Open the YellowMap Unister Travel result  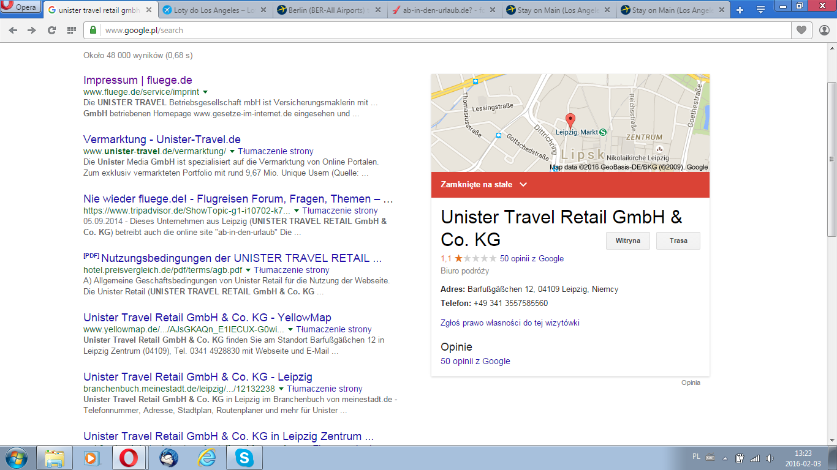click(x=207, y=318)
